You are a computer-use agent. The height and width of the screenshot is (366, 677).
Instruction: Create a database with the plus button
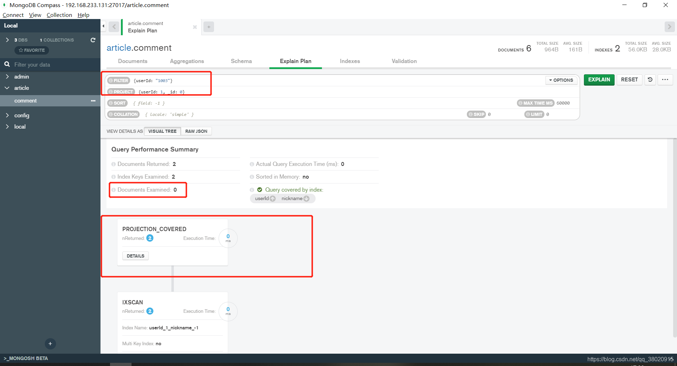pos(50,344)
